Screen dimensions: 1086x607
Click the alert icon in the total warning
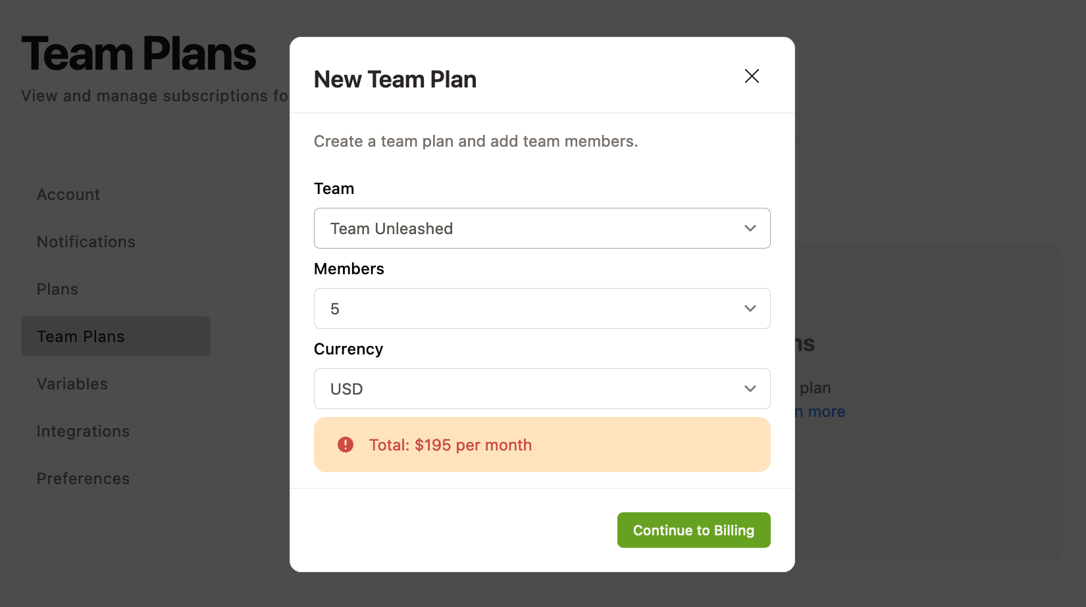345,445
